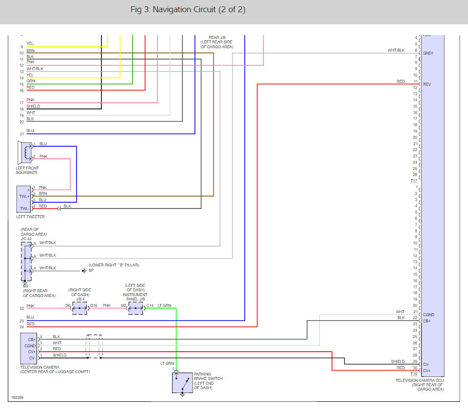Click the Parking Brake Switch symbol
468x414 pixels.
(182, 383)
